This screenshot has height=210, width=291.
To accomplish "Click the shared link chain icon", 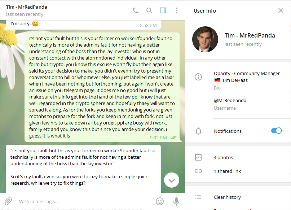I will (x=198, y=171).
